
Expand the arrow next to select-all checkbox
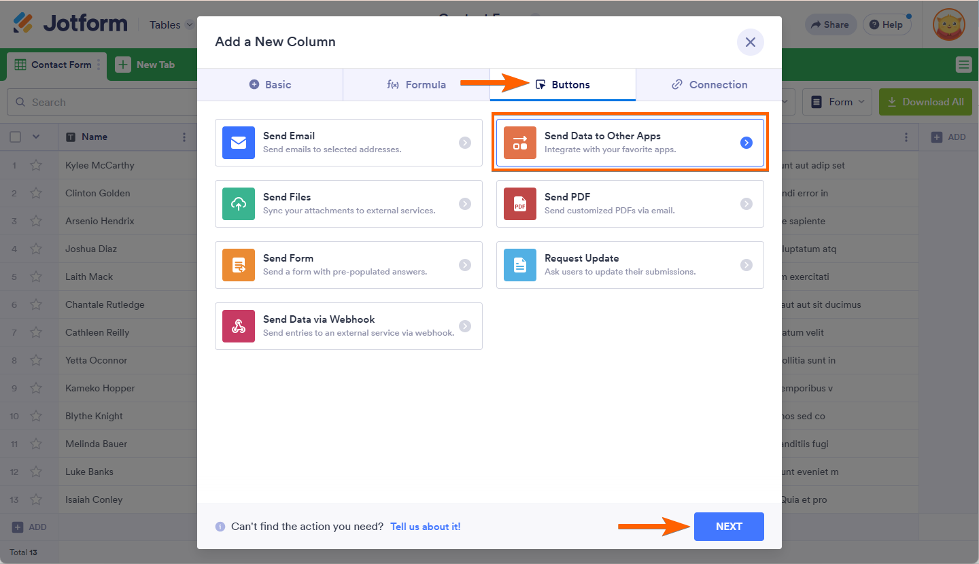(36, 137)
